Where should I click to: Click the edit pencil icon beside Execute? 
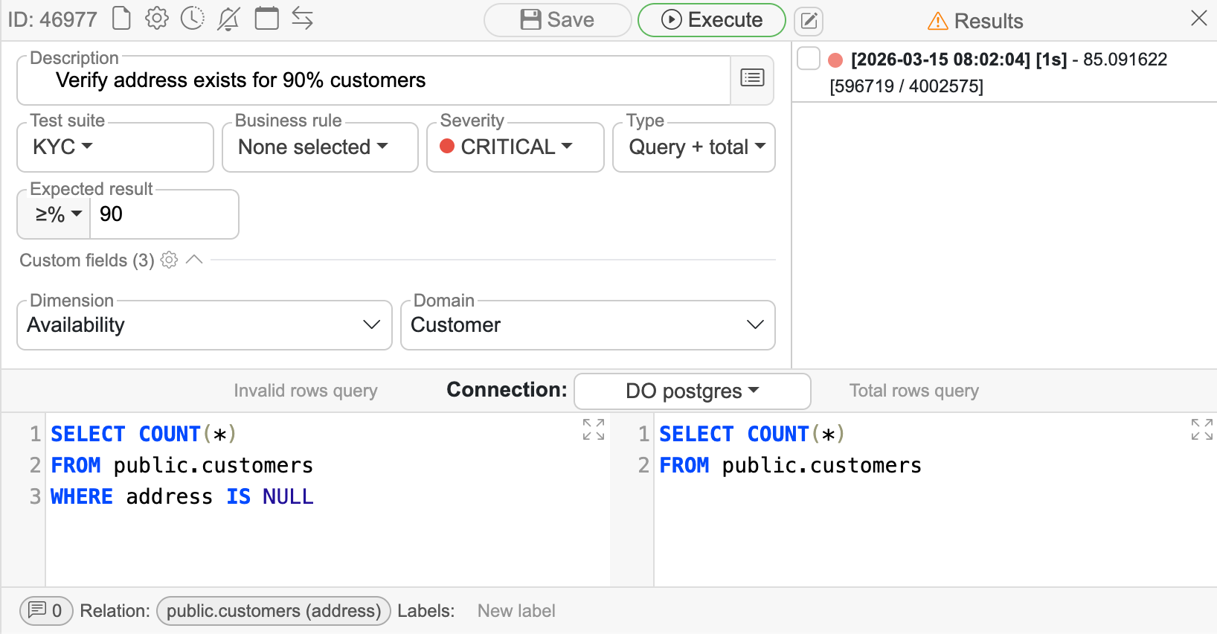pos(809,21)
